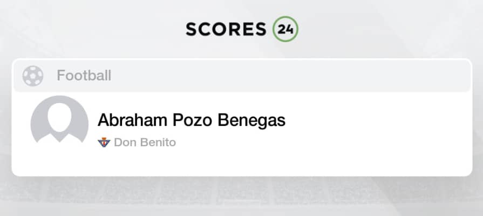
Task: Open the Don Benito team link
Action: point(145,143)
